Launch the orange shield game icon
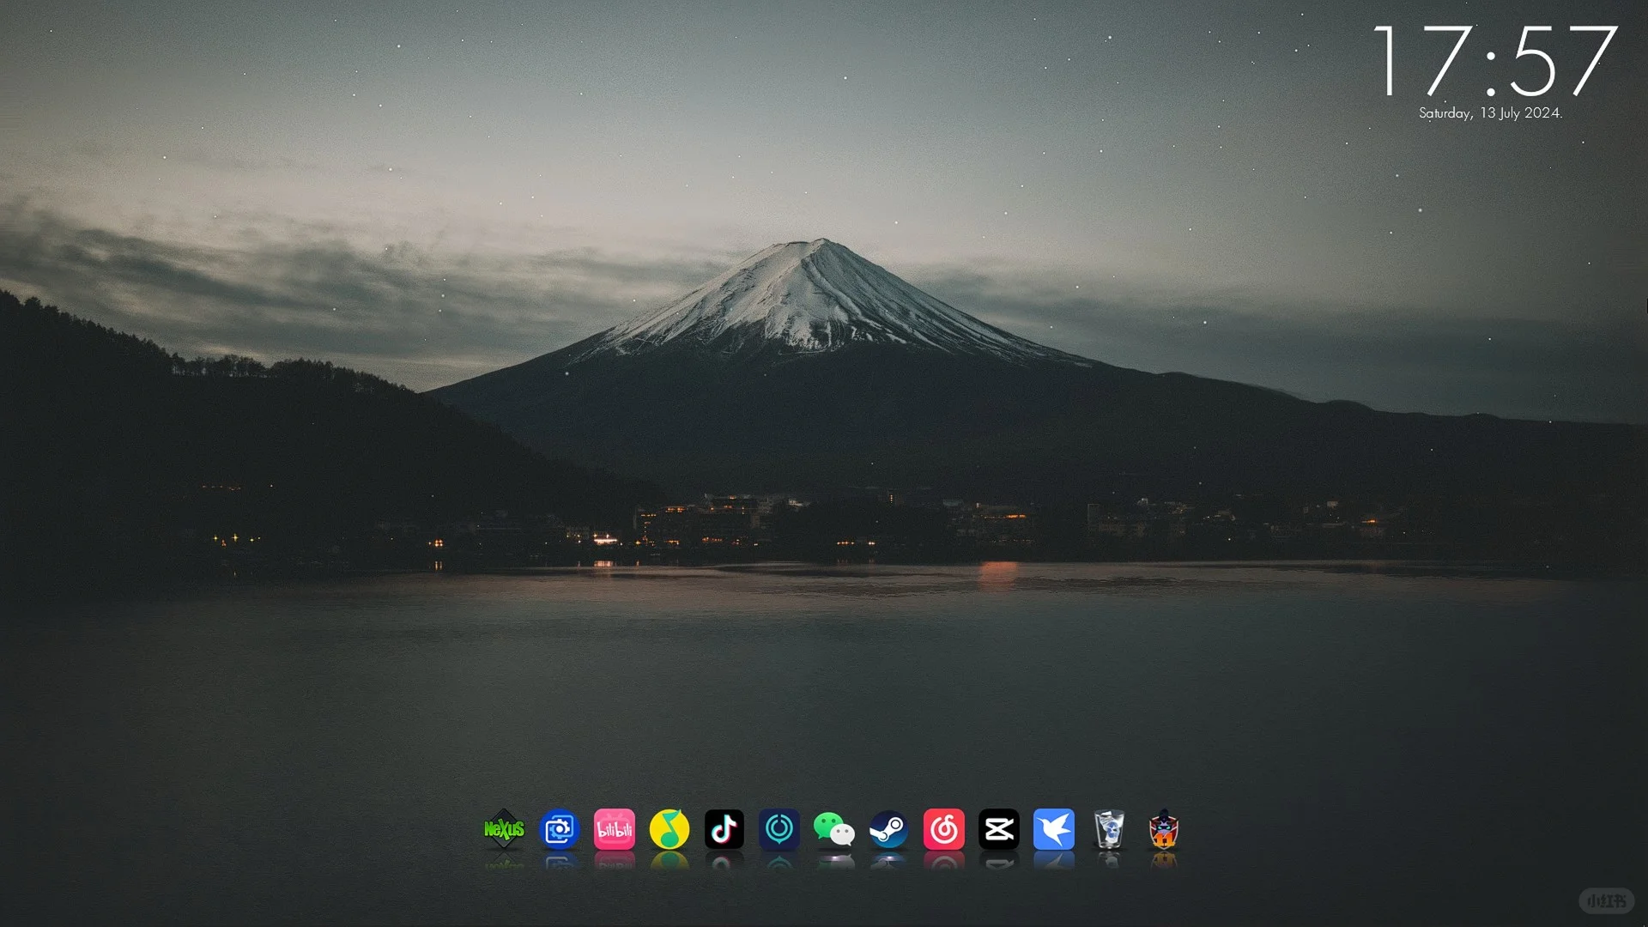This screenshot has width=1648, height=927. tap(1164, 829)
